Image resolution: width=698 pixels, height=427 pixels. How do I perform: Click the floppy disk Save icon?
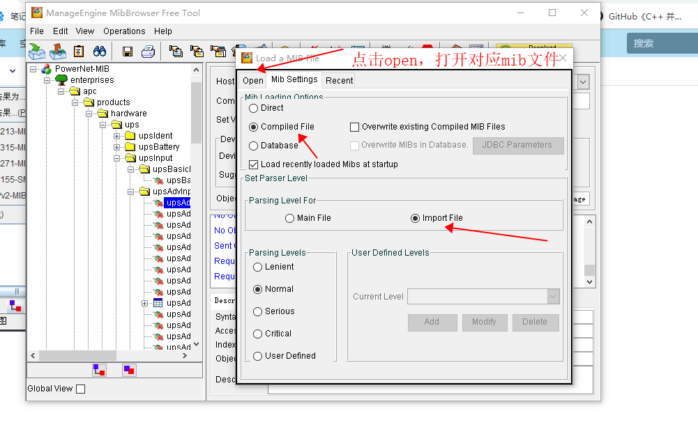pyautogui.click(x=128, y=52)
